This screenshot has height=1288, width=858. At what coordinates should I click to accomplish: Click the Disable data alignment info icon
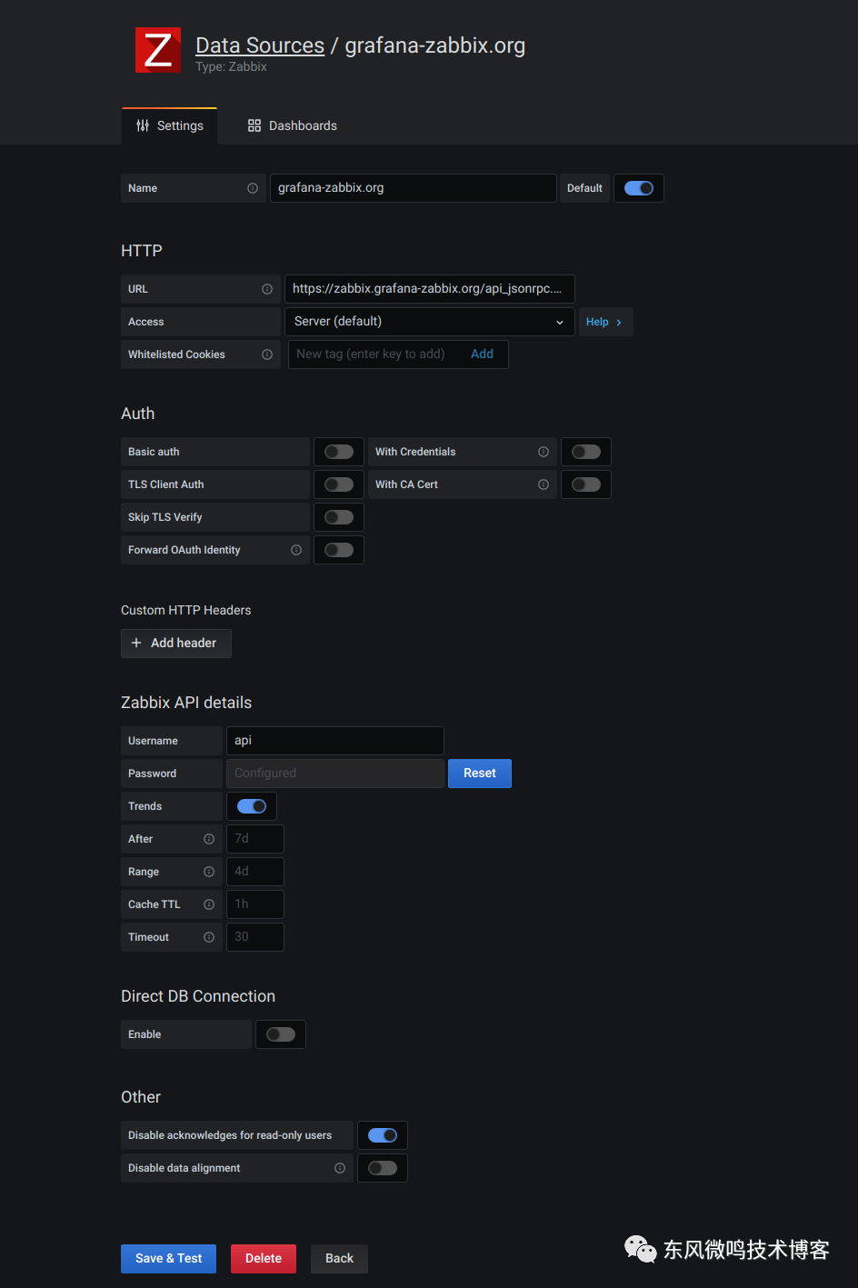[x=340, y=1168]
